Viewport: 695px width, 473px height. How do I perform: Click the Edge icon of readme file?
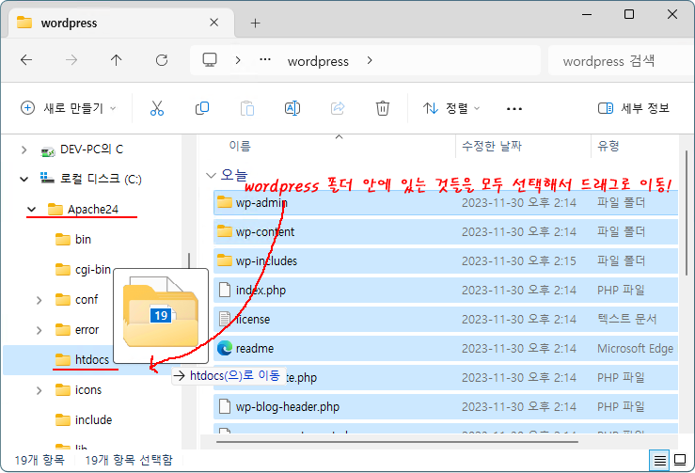click(225, 349)
